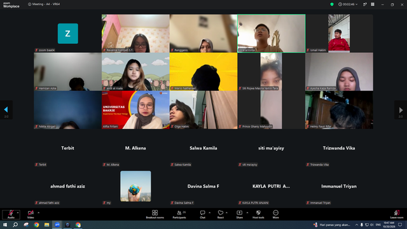Viewport: 407px width, 229px height.
Task: Select Prince Ghaniy Mahyudin video tile
Action: tap(272, 110)
